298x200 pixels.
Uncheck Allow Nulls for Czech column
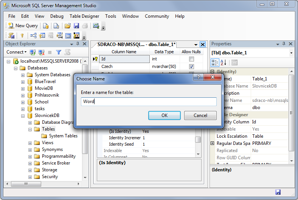191,66
